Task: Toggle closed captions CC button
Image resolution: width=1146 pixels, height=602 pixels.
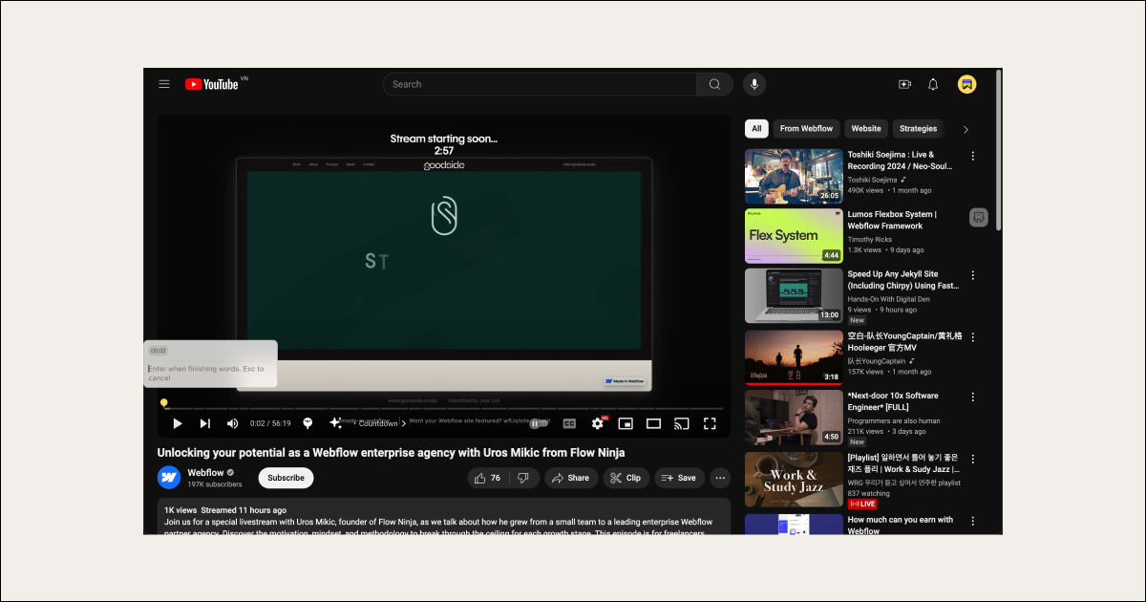Action: coord(569,423)
